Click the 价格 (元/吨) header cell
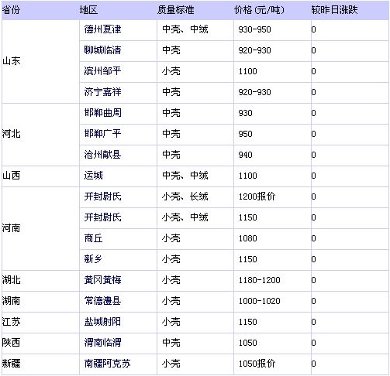 [259, 10]
